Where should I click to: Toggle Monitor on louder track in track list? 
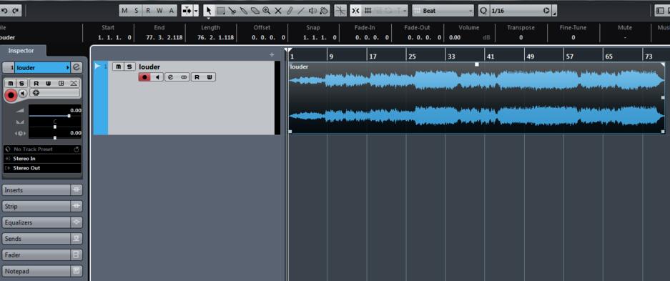click(157, 77)
